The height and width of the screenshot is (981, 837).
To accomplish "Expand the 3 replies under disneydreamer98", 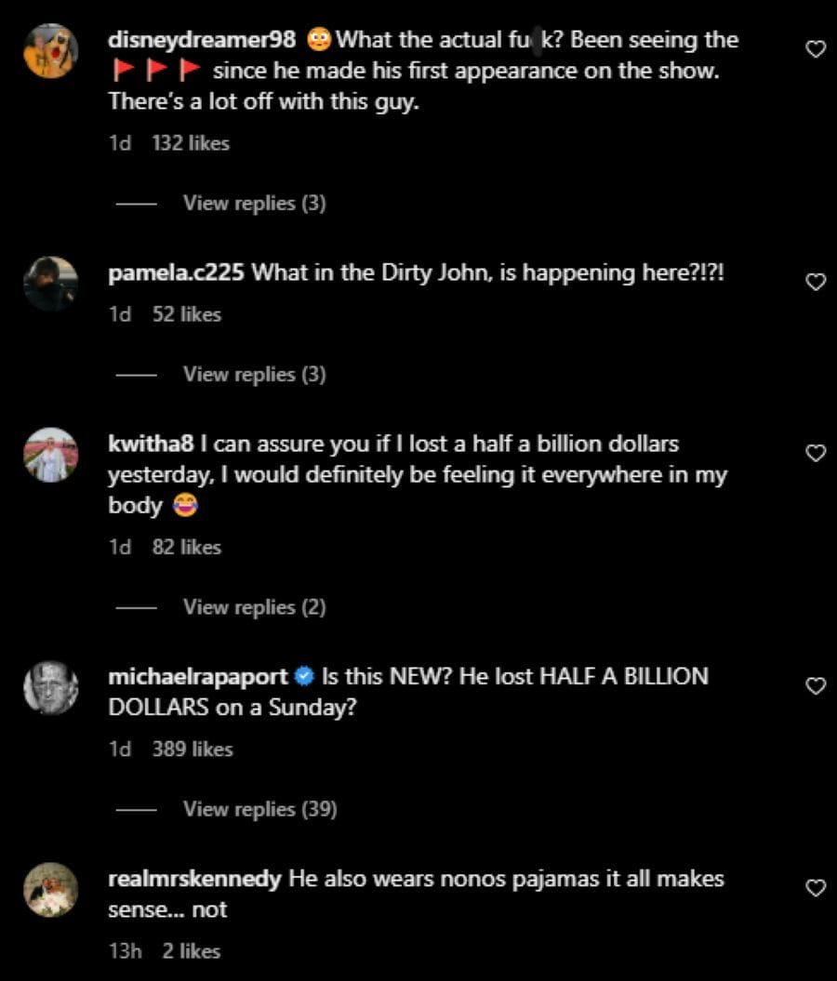I will tap(254, 203).
